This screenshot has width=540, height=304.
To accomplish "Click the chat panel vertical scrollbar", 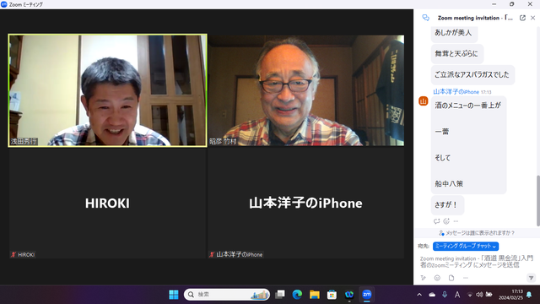I will [x=538, y=201].
